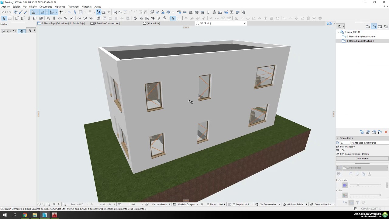Close the 3D / Todo tab
The height and width of the screenshot is (219, 389).
(x=245, y=23)
